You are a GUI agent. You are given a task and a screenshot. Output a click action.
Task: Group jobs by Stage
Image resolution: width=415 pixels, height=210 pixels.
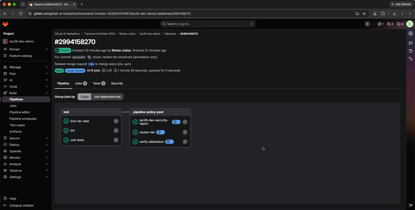point(84,97)
